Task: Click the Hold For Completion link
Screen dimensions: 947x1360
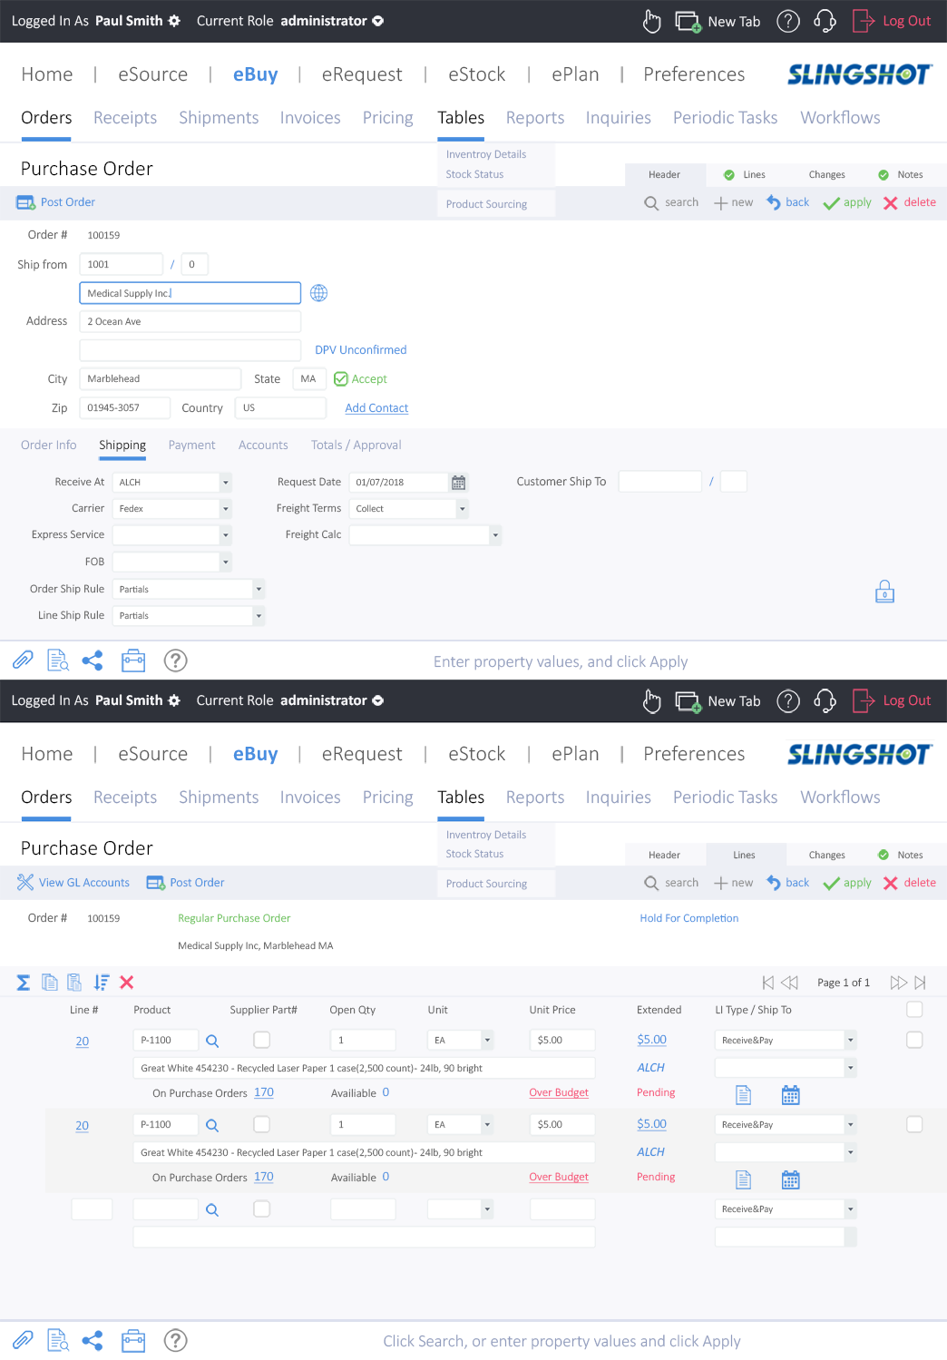Action: coord(689,918)
